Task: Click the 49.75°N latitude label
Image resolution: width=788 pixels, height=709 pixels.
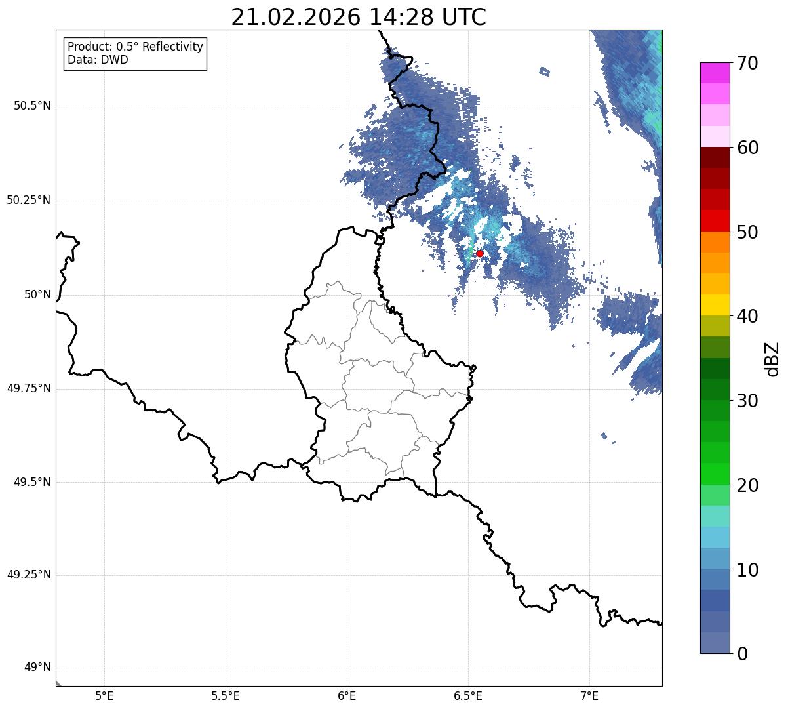Action: (x=29, y=388)
